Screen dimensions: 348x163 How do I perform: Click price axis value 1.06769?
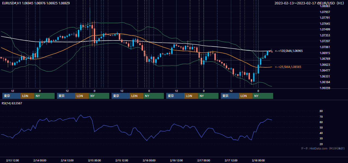(325, 59)
